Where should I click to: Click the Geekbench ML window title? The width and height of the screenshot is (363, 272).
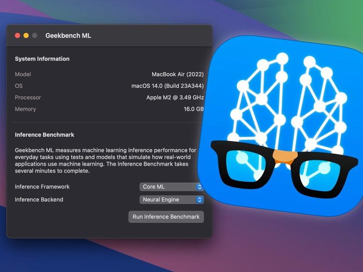[x=68, y=36]
